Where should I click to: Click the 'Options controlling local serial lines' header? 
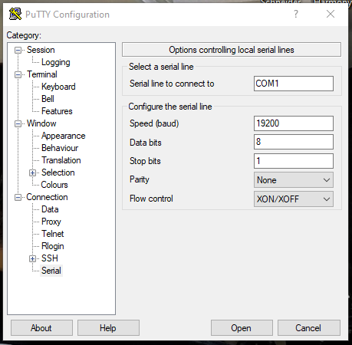point(232,50)
